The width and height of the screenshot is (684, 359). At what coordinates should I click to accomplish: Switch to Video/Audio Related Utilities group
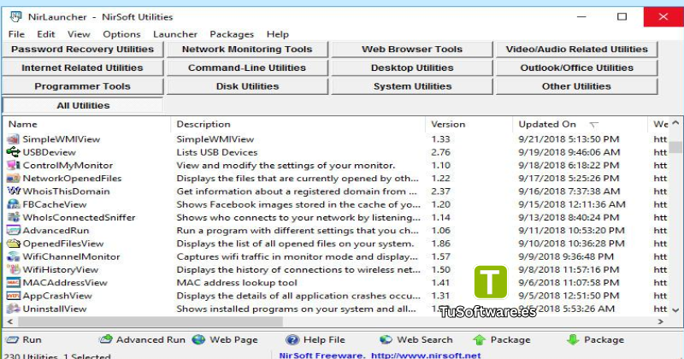[576, 50]
